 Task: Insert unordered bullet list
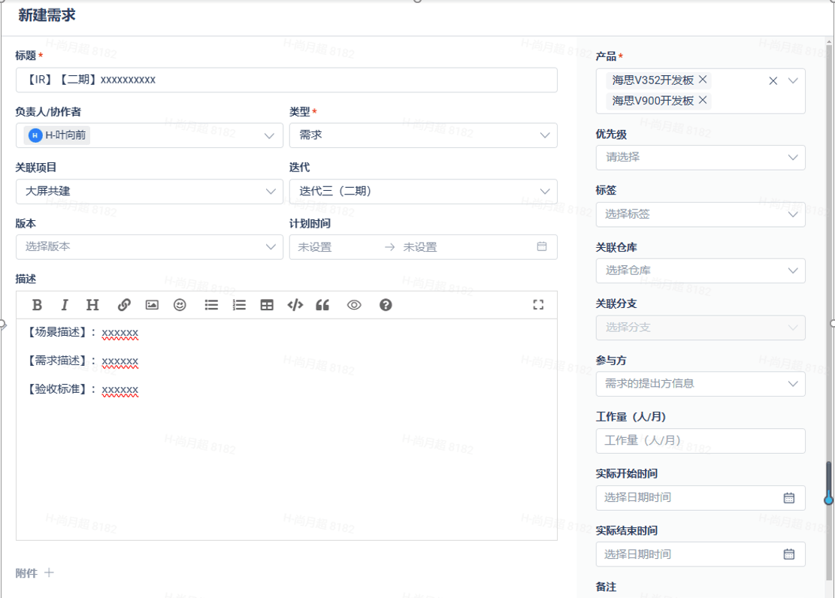click(x=211, y=305)
